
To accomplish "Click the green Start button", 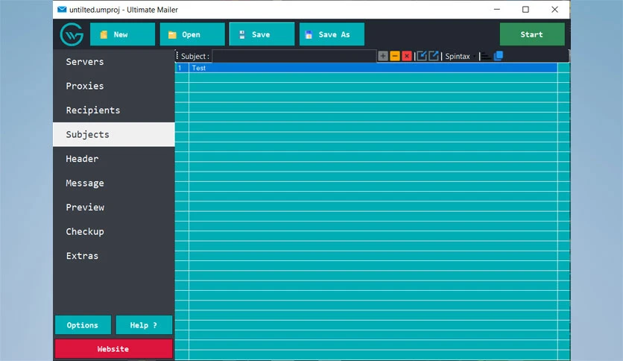I will click(532, 34).
